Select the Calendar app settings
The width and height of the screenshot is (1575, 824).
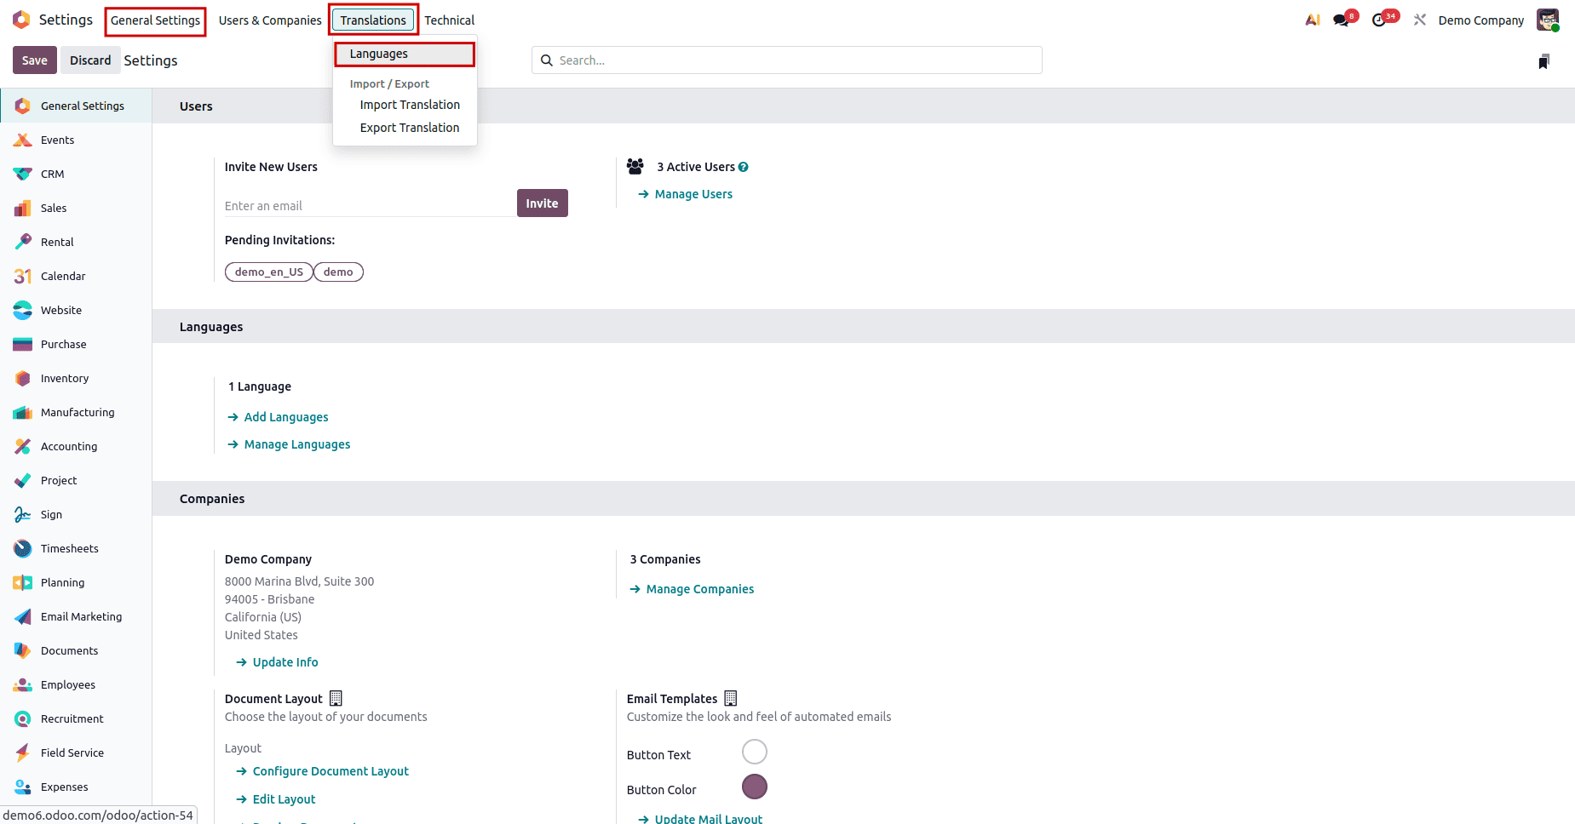point(63,276)
